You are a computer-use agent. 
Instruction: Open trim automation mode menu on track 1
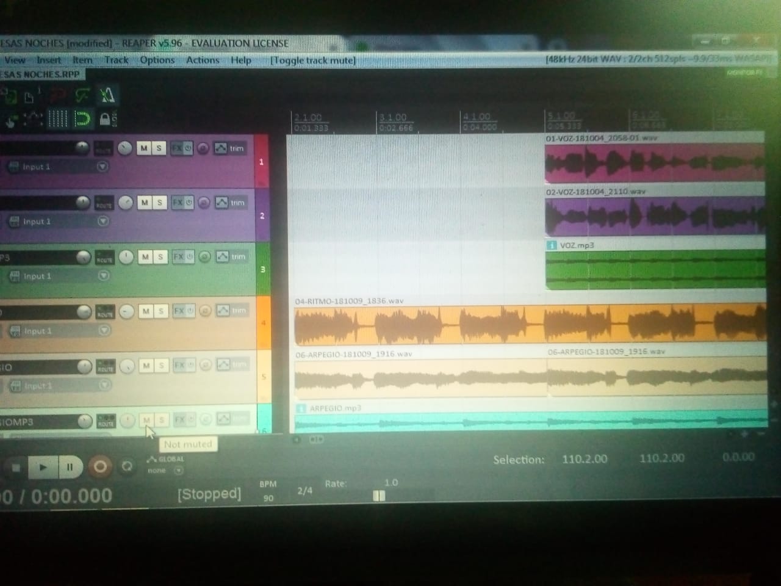click(x=237, y=148)
